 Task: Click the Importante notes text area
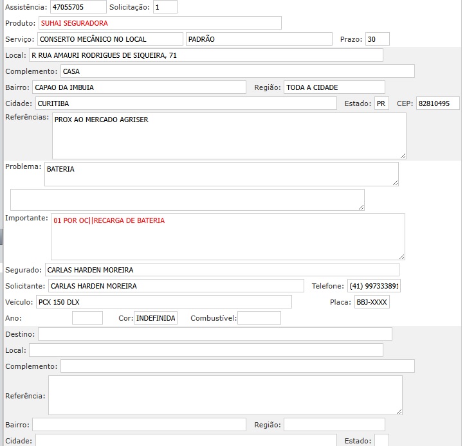228,236
